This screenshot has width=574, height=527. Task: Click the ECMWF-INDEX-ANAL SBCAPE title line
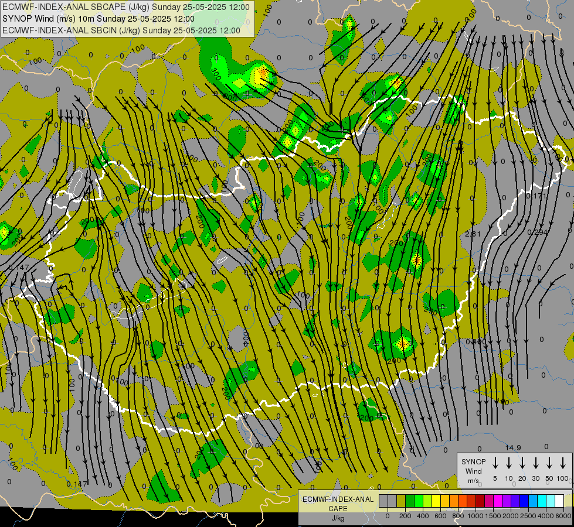pos(126,7)
